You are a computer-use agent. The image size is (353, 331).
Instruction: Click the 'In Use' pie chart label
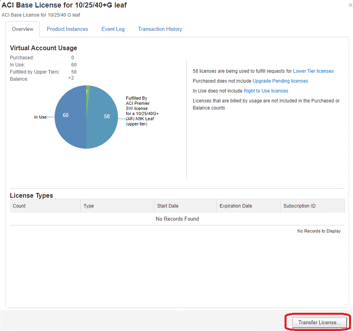click(x=40, y=117)
